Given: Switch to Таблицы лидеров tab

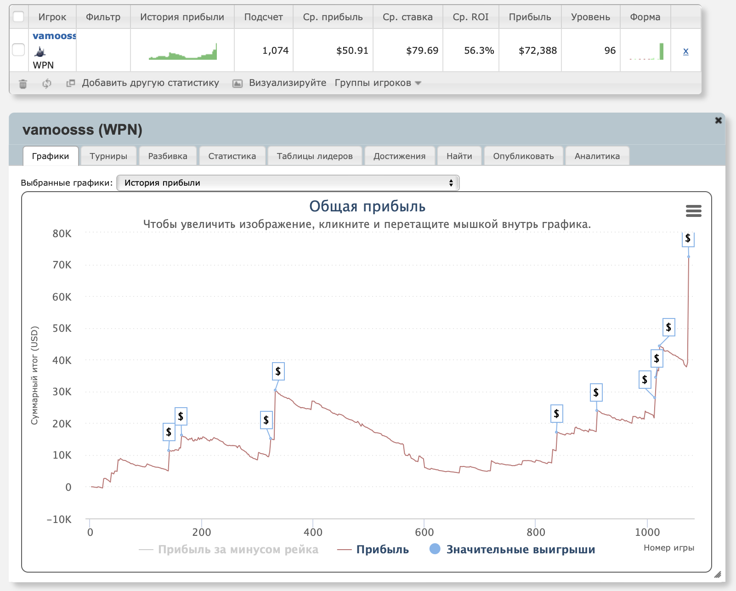Looking at the screenshot, I should point(315,156).
